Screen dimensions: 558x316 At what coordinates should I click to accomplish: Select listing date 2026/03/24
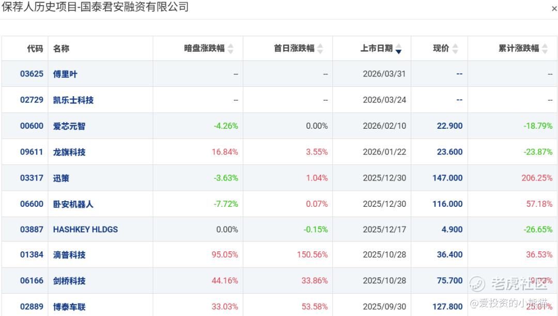click(384, 100)
